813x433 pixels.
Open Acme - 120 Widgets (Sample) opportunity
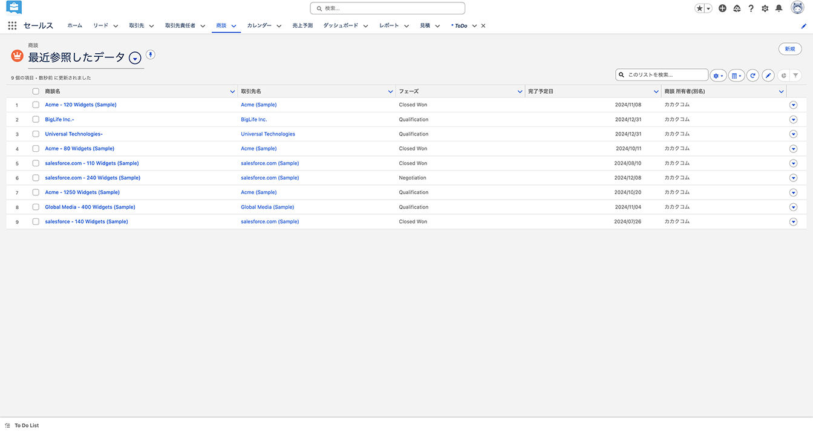(80, 105)
